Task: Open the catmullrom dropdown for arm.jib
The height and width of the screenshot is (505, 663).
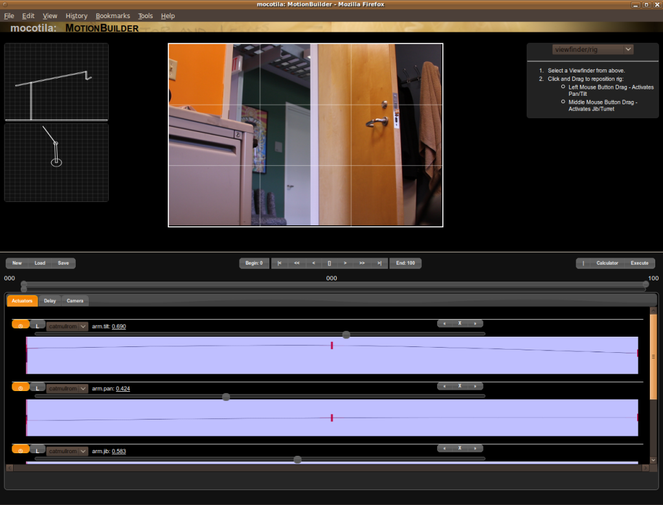Action: tap(67, 451)
